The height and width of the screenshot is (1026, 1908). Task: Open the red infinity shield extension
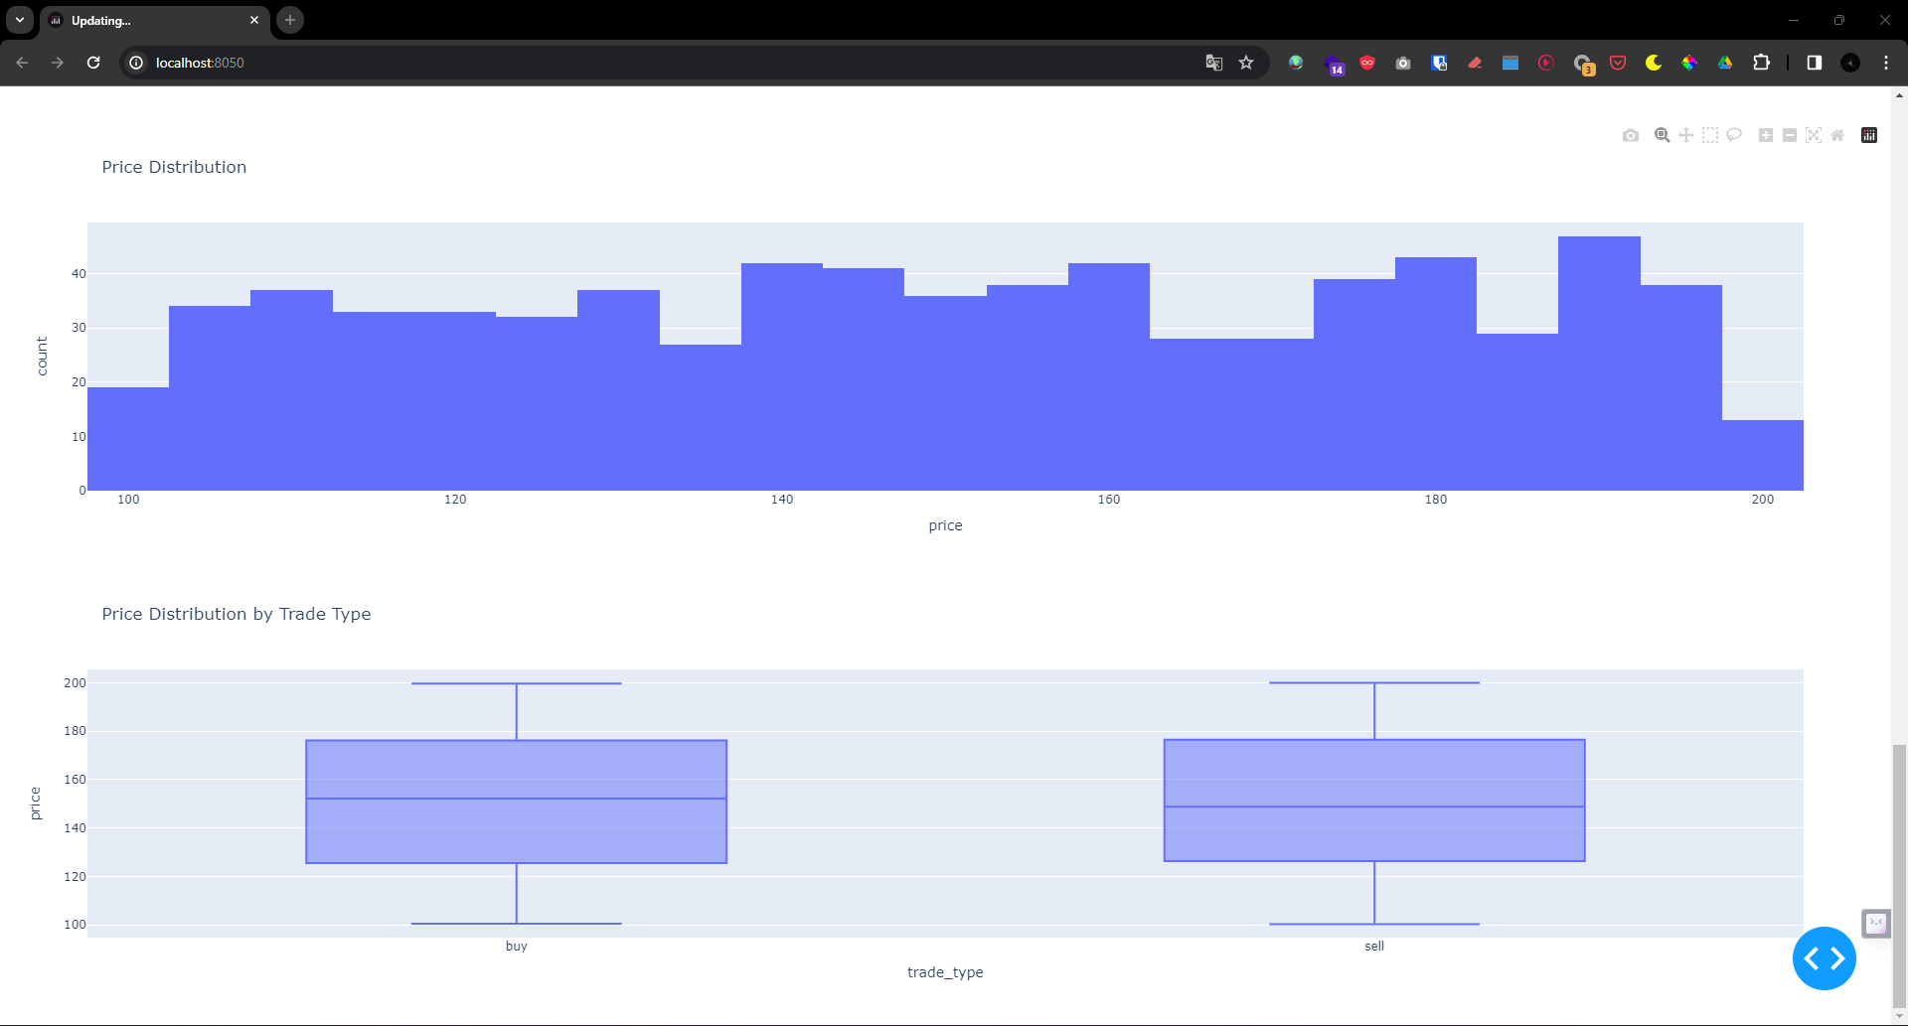tap(1367, 63)
